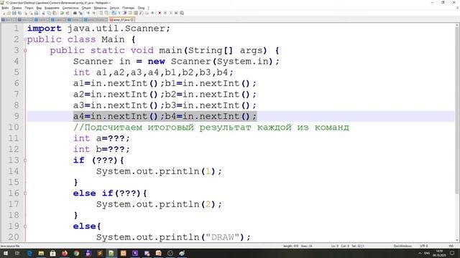Click the UTF-8 encoding status bar entry
Viewport: 460px width, 258px height.
point(424,246)
